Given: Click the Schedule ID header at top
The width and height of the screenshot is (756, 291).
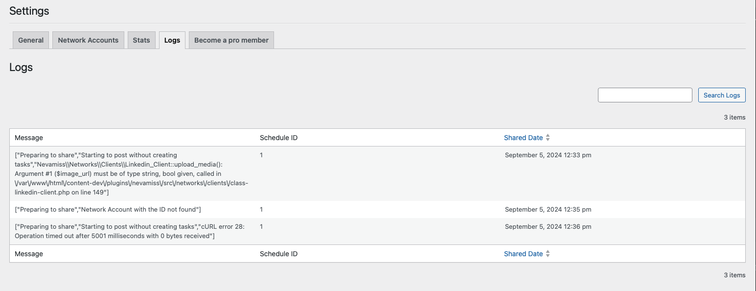Looking at the screenshot, I should click(x=278, y=138).
